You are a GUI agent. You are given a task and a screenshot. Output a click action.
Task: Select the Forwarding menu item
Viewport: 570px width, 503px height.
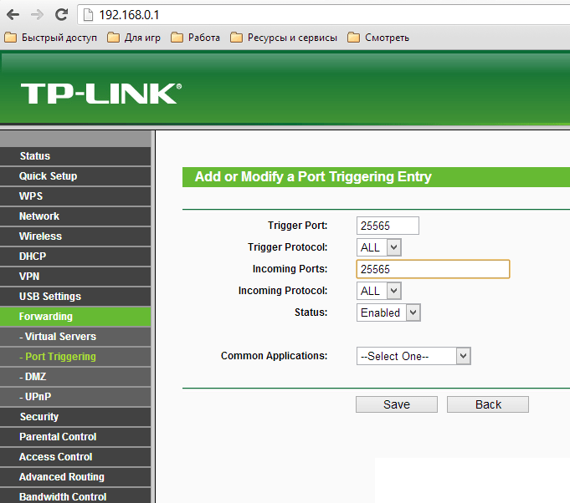point(75,317)
